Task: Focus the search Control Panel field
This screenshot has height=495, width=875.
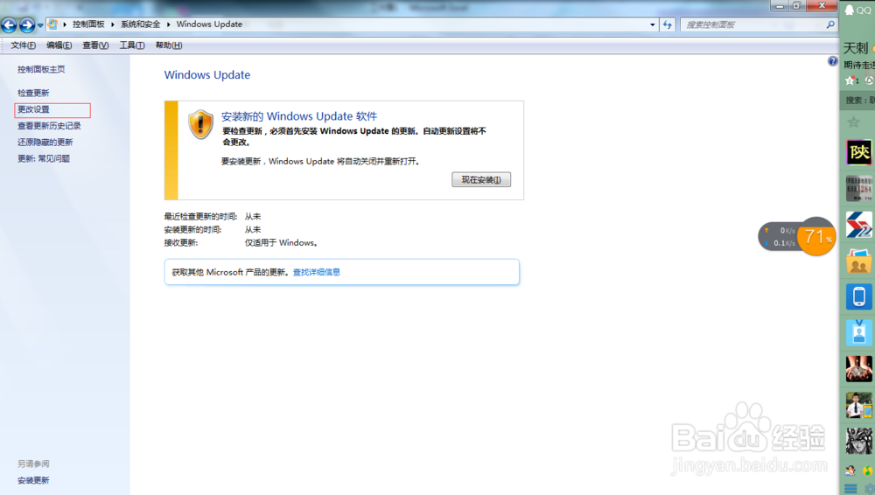Action: pyautogui.click(x=753, y=24)
